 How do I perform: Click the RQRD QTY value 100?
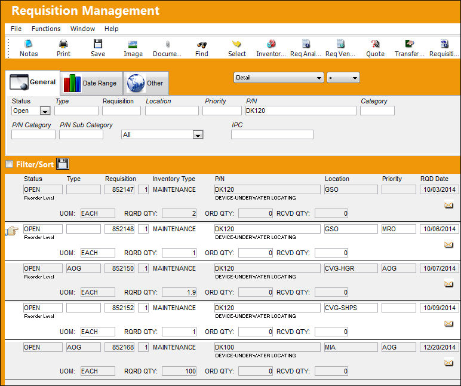click(x=179, y=371)
